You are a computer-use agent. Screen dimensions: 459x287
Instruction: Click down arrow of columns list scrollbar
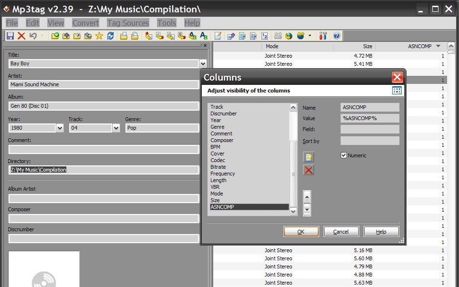(x=293, y=212)
